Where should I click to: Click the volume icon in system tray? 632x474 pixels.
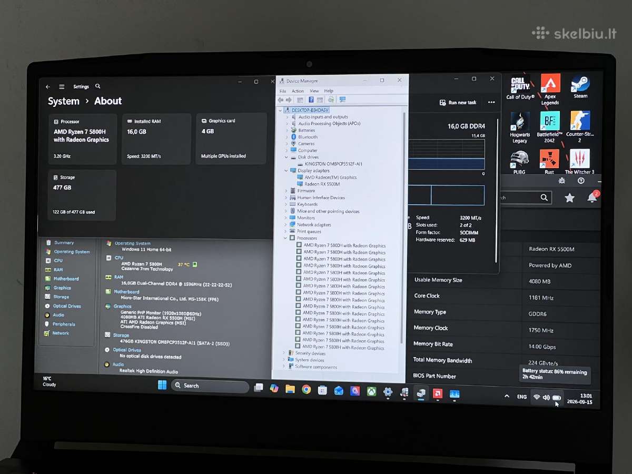coord(546,398)
